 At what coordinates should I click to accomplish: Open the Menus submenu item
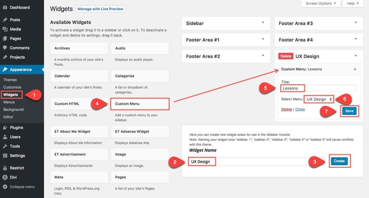[x=9, y=102]
